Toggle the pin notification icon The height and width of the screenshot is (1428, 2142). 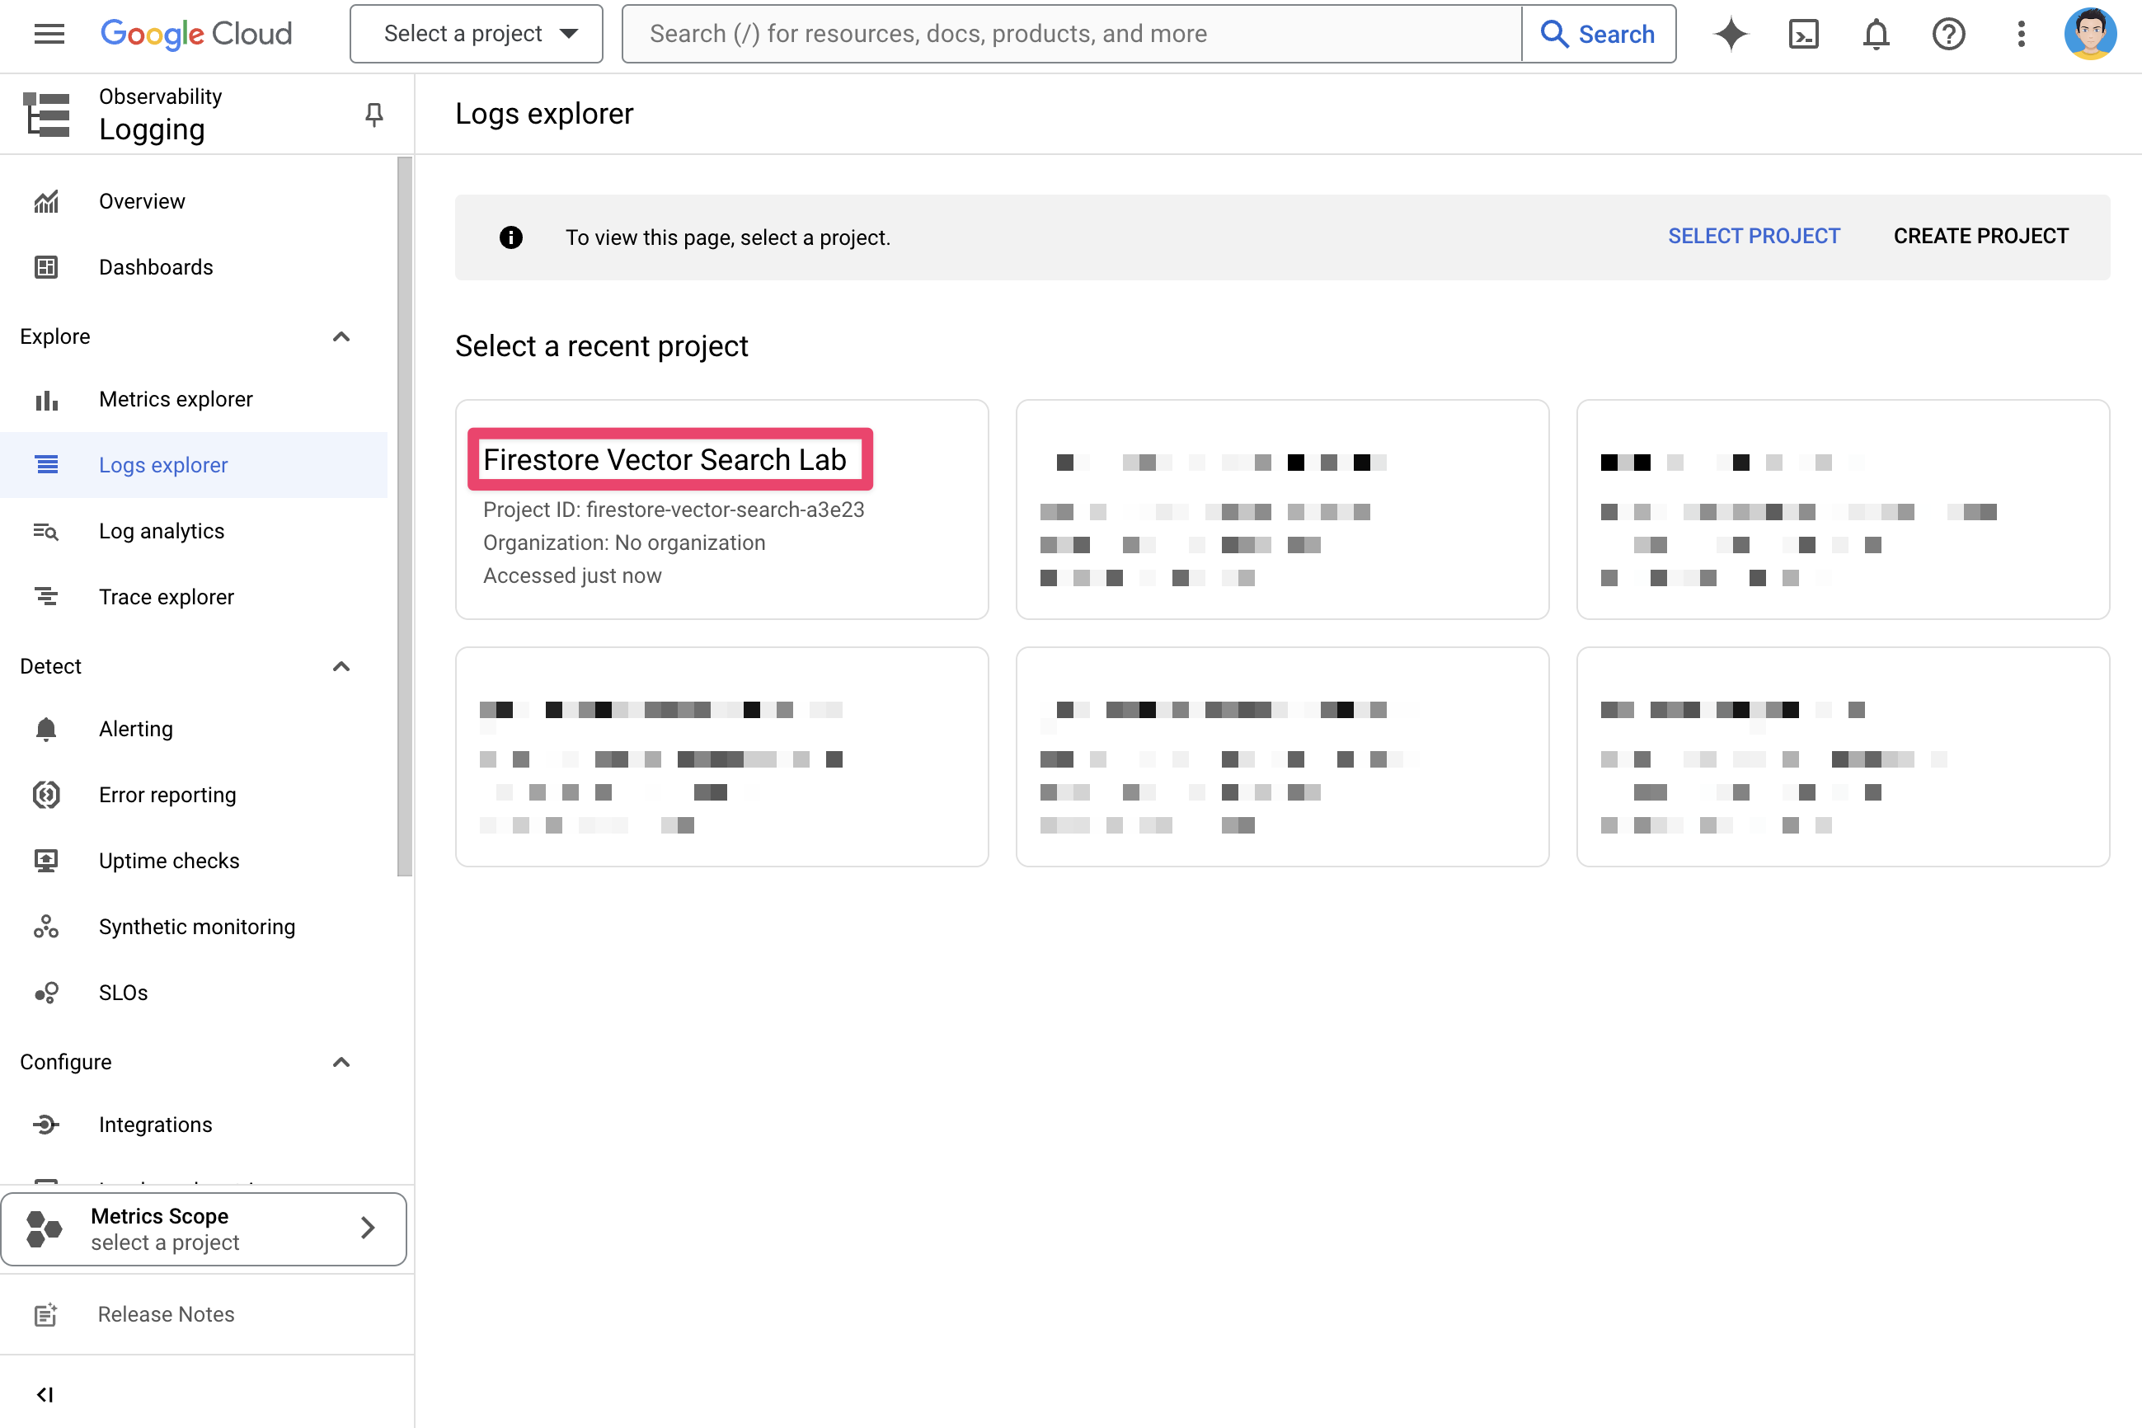373,113
